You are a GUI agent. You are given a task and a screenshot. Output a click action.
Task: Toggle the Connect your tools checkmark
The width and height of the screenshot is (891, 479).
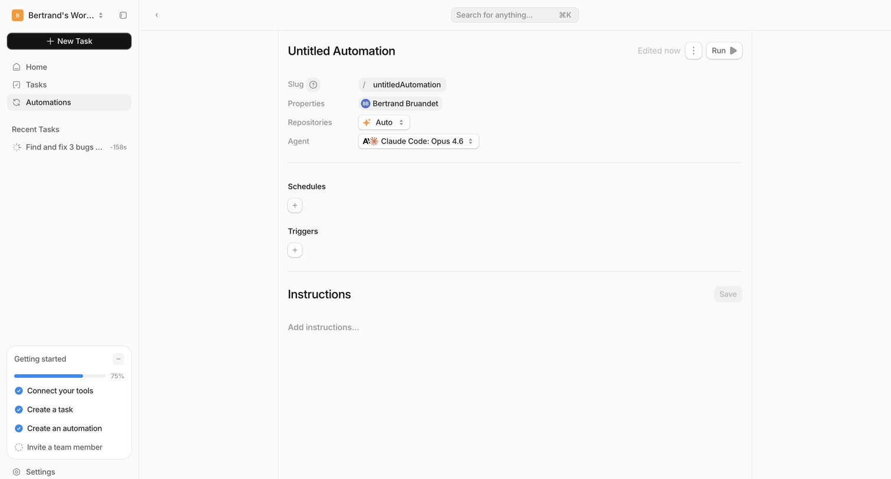coord(19,391)
